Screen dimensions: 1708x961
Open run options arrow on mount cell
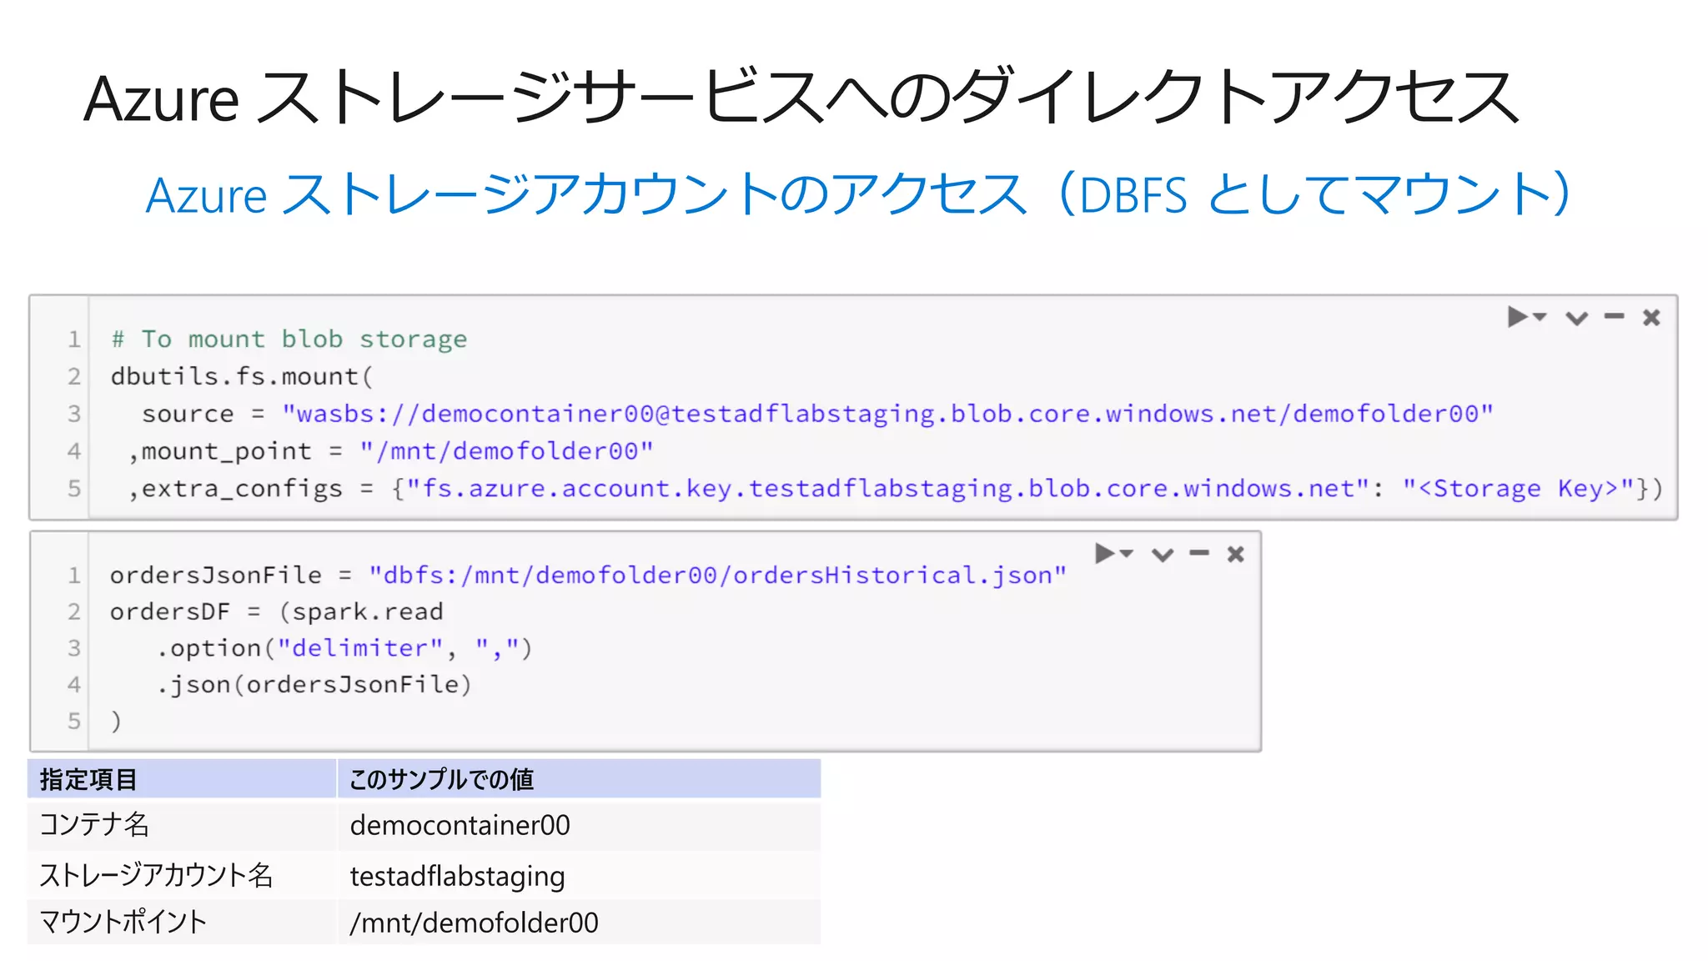(1540, 317)
